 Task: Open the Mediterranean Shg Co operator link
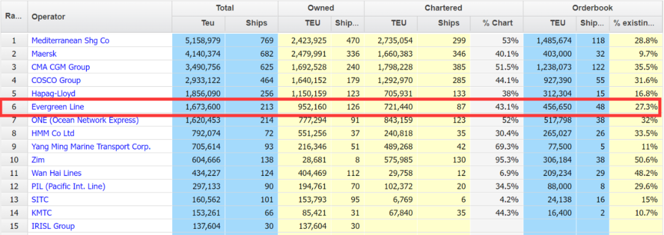[x=70, y=41]
